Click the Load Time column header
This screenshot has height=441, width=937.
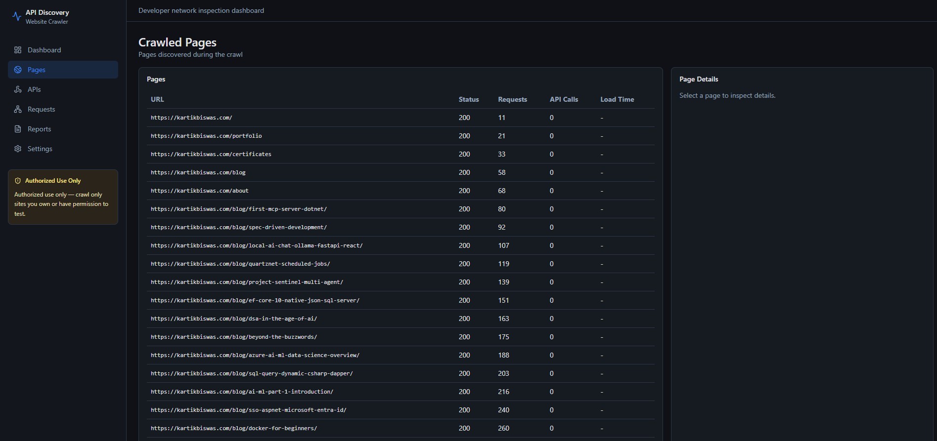coord(617,99)
